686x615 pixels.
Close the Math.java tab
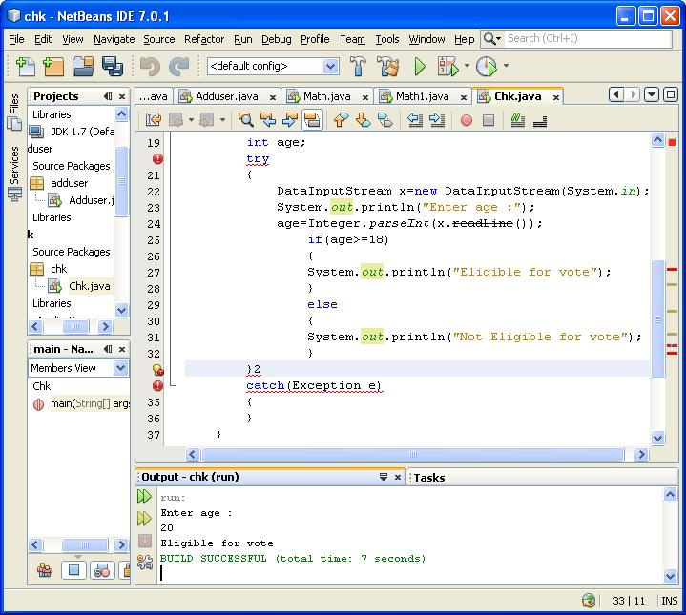click(364, 97)
